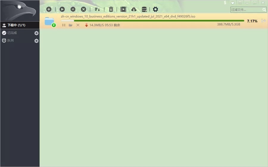Click the trash delete icon in toolbar

[111, 9]
